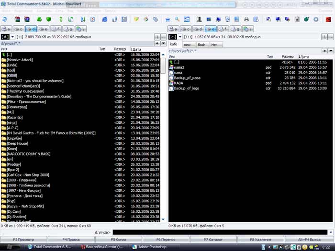Open the WinRAR icon with blue sphere

(x=27, y=20)
